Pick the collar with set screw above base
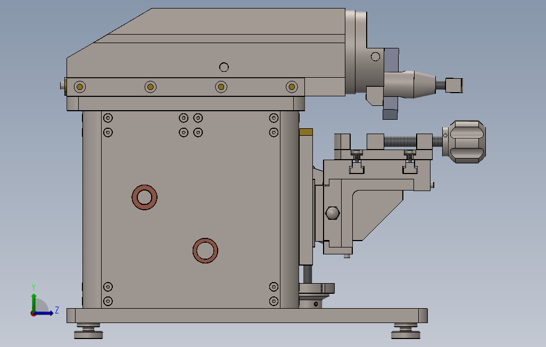Viewport: 546px width, 347px height. [x=310, y=303]
